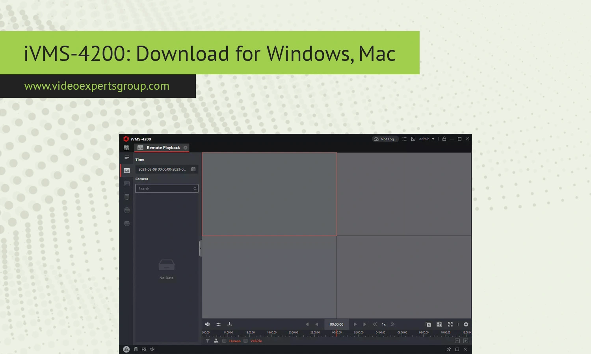The width and height of the screenshot is (591, 354).
Task: Click the trash icon in status bar
Action: 136,349
